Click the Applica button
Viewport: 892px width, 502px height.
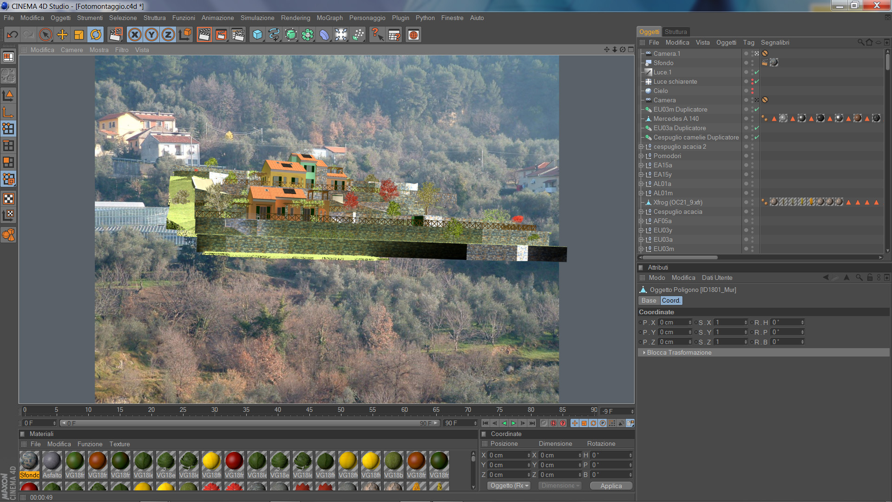coord(611,486)
